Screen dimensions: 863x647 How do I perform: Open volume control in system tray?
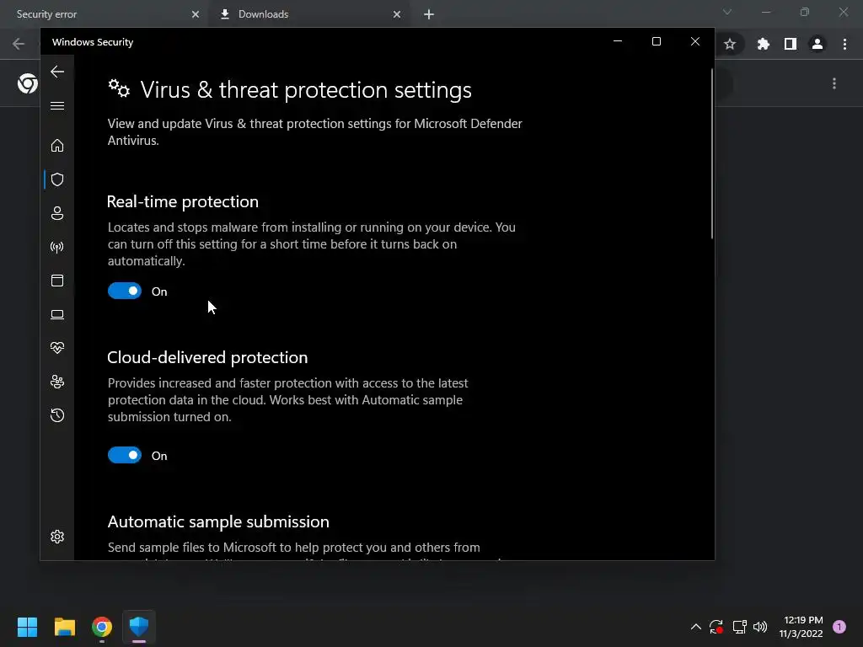point(760,627)
